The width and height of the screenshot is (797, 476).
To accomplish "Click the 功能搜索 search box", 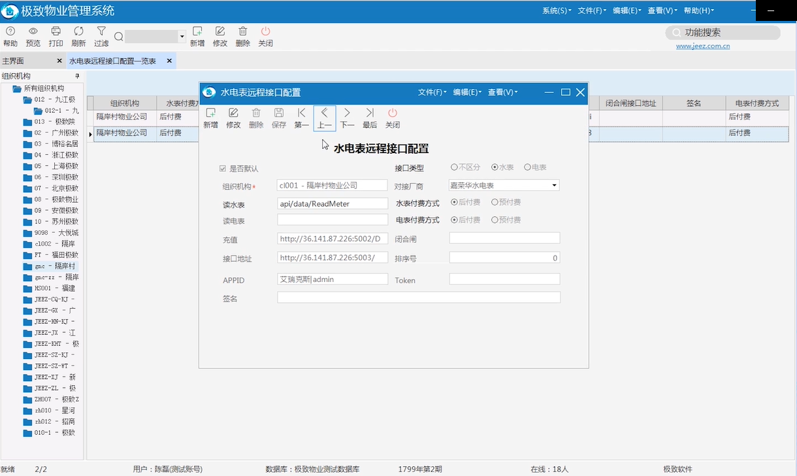I will tap(723, 32).
